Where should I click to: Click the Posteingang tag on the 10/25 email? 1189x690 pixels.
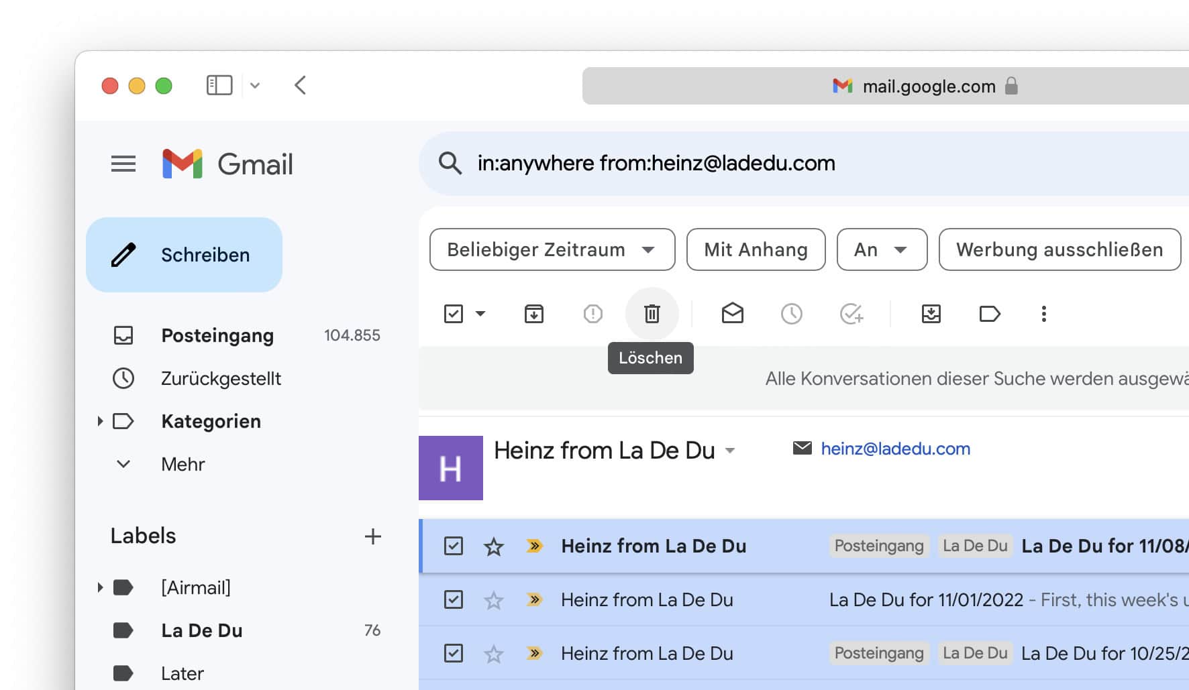pyautogui.click(x=879, y=653)
